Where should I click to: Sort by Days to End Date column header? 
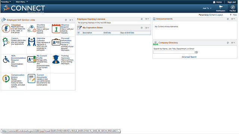pos(127,33)
